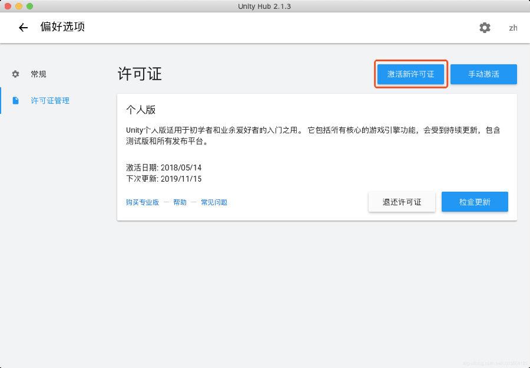Open the 帮助 link
This screenshot has height=368, width=530.
tap(180, 202)
